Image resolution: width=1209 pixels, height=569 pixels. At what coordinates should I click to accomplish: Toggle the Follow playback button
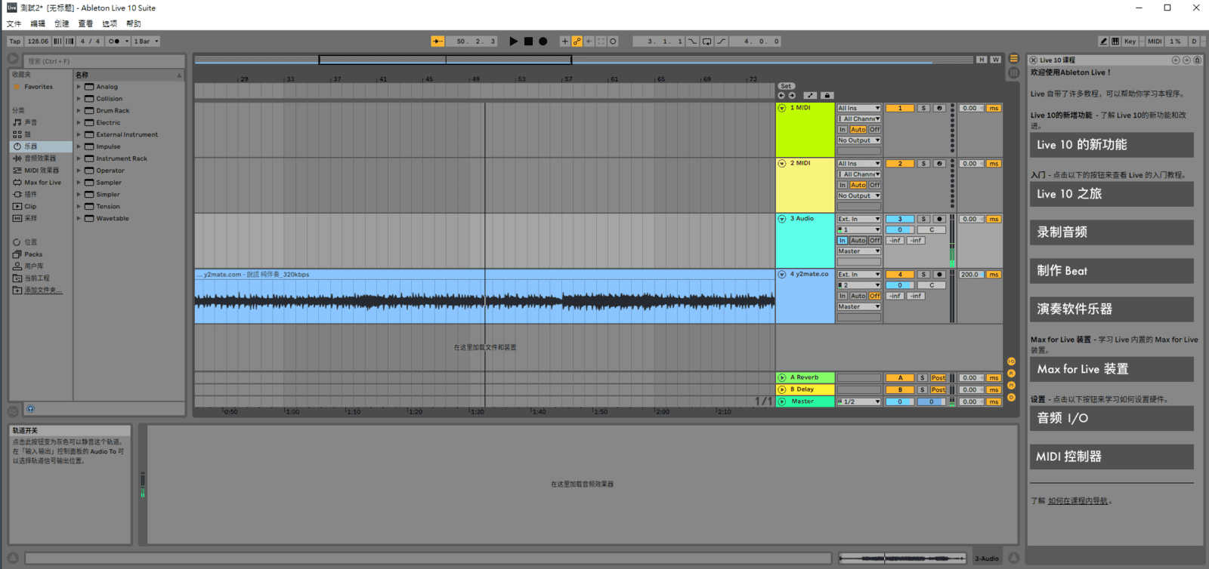[x=438, y=42]
